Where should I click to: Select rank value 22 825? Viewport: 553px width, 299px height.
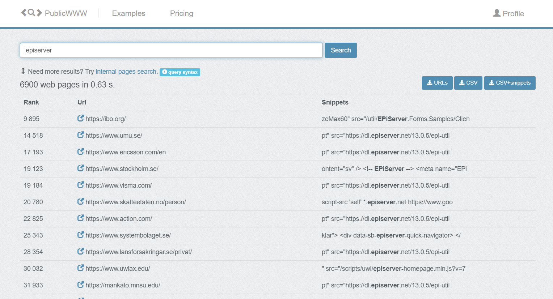tap(33, 219)
